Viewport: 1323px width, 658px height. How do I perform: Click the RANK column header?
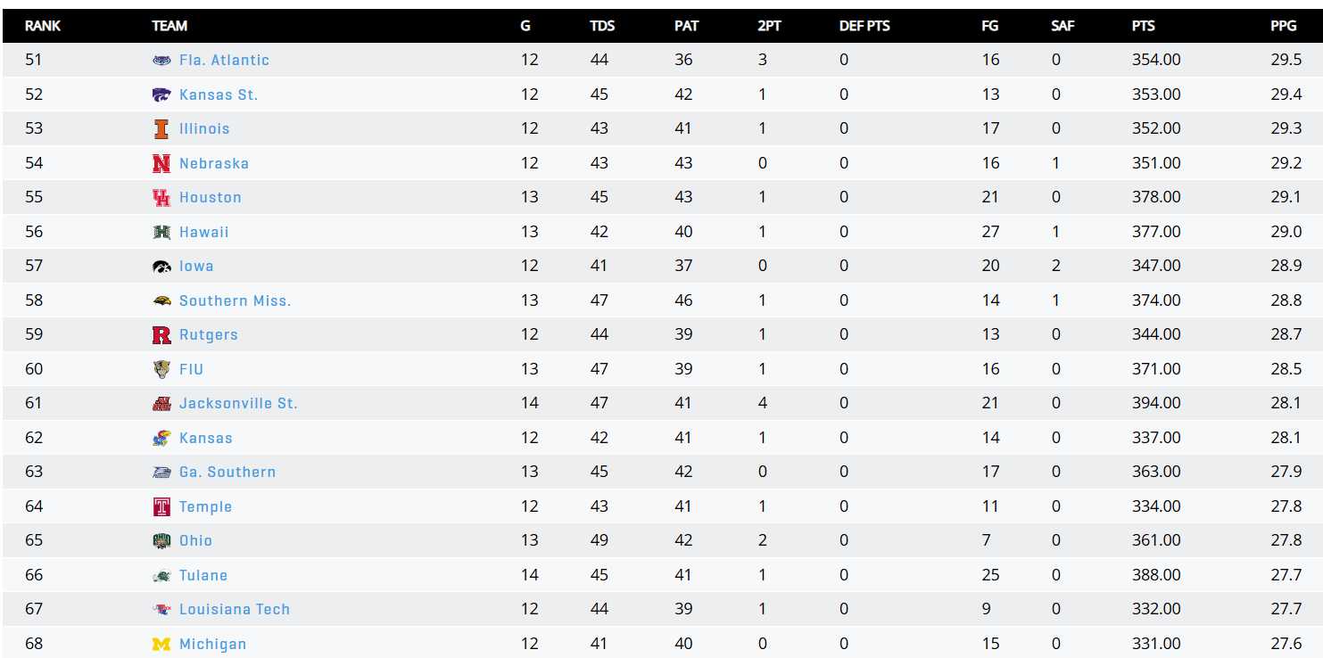[43, 26]
